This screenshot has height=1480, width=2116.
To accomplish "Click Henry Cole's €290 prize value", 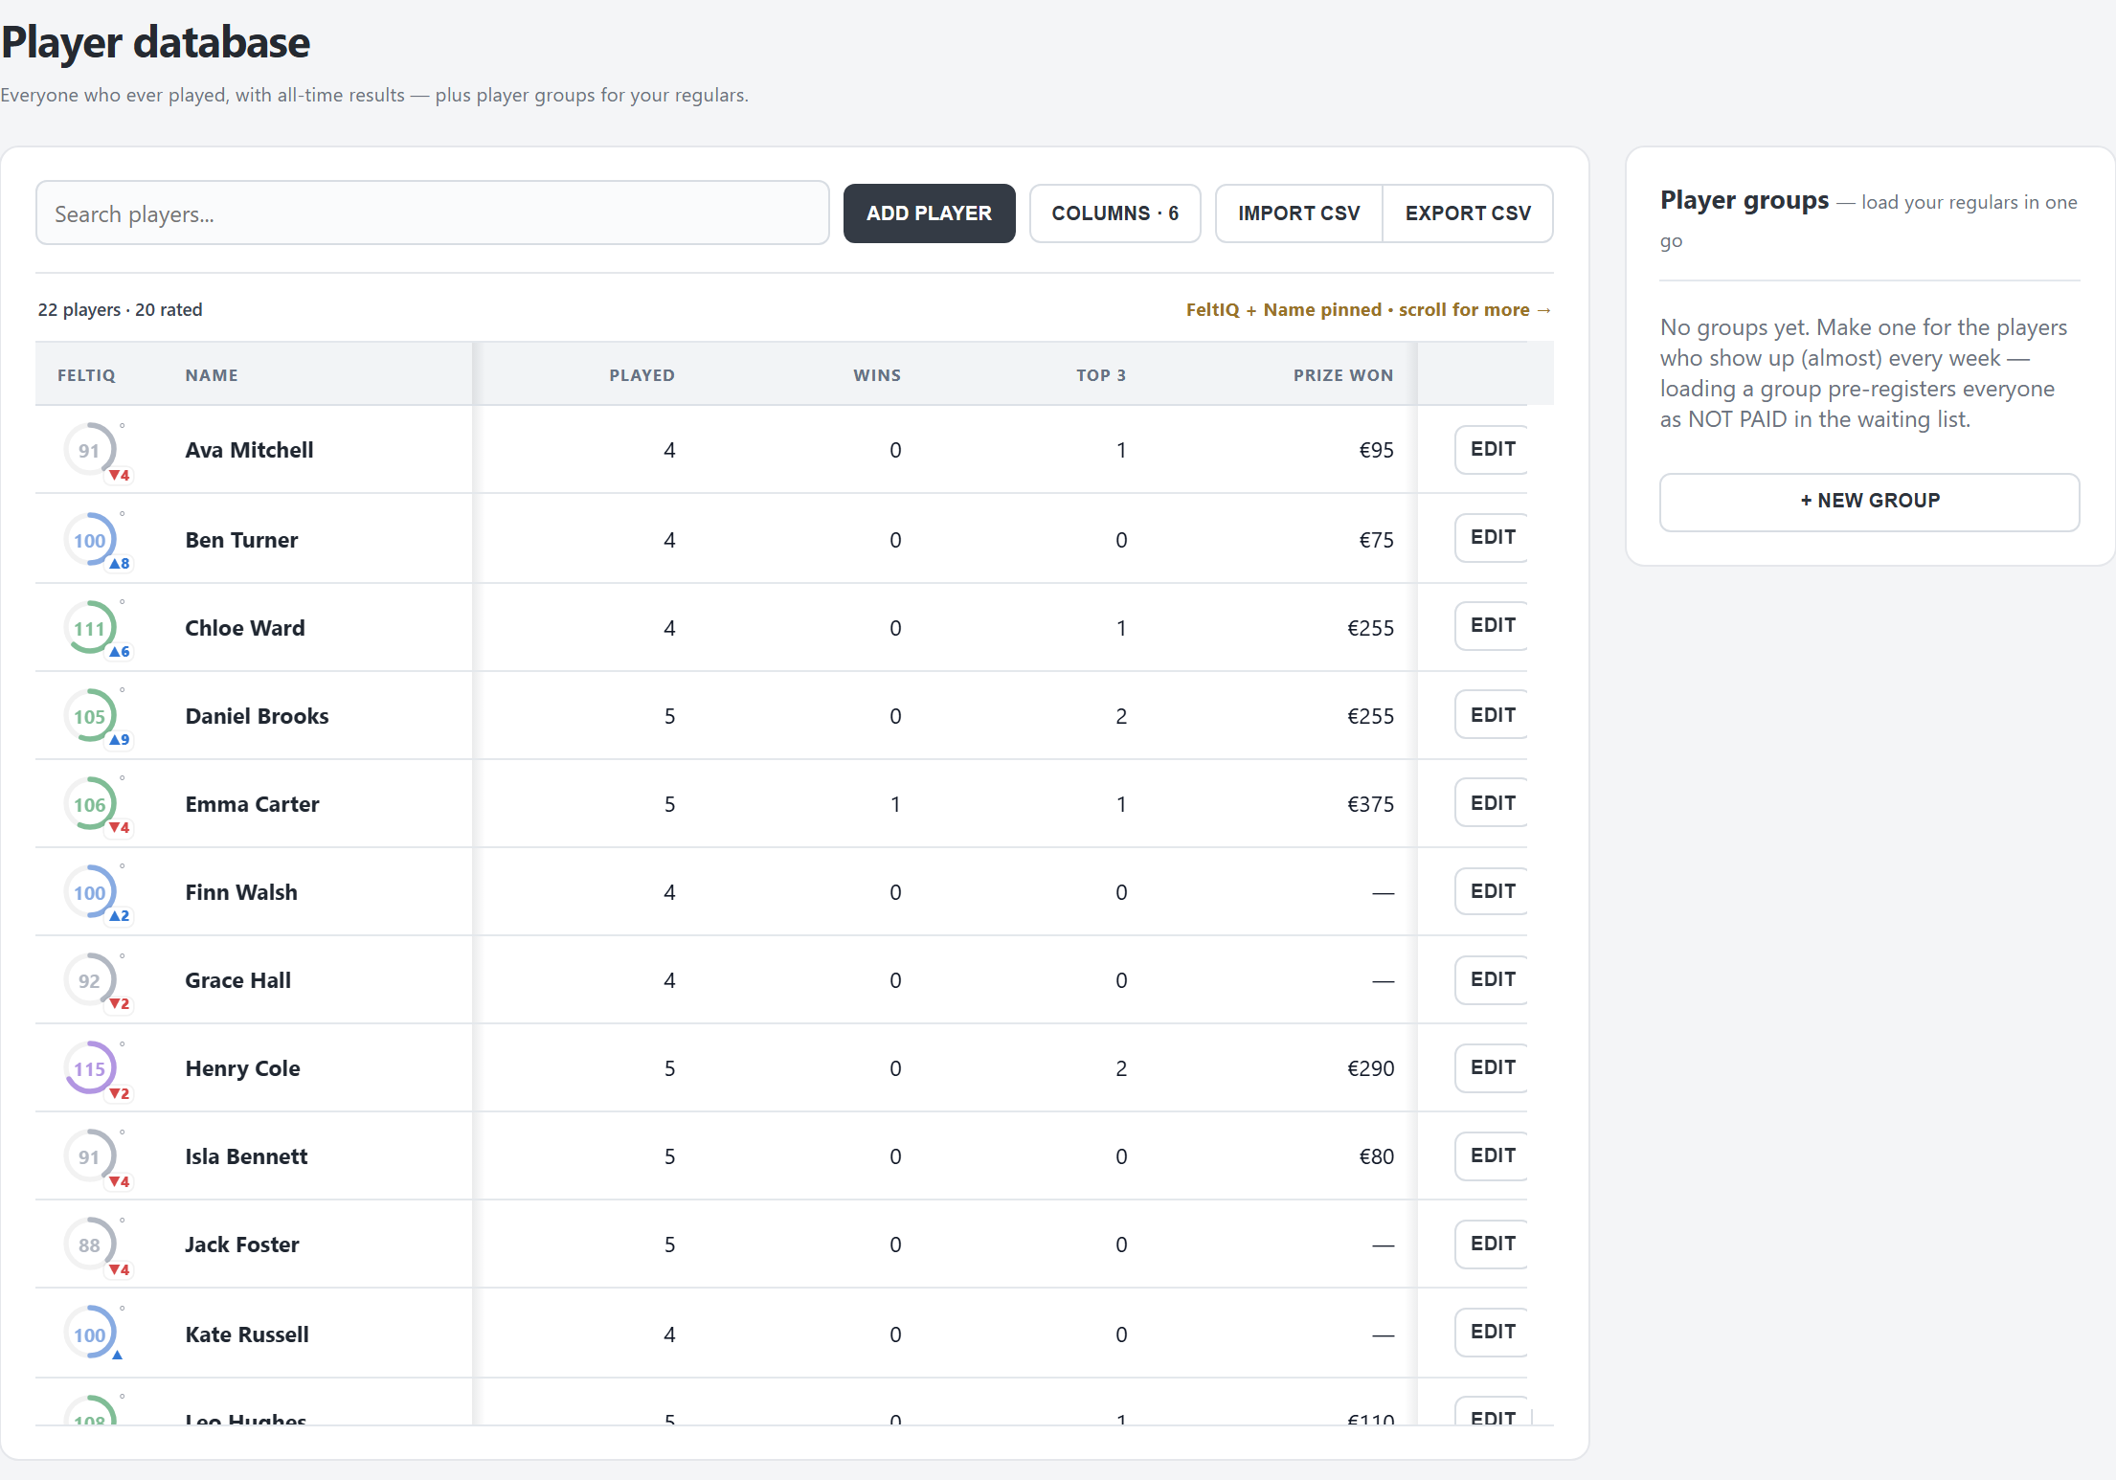I will (x=1370, y=1068).
